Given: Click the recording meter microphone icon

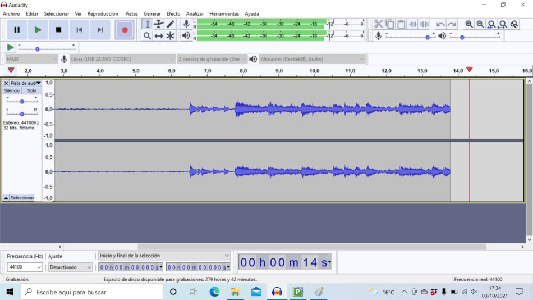Looking at the screenshot, I should (x=186, y=24).
